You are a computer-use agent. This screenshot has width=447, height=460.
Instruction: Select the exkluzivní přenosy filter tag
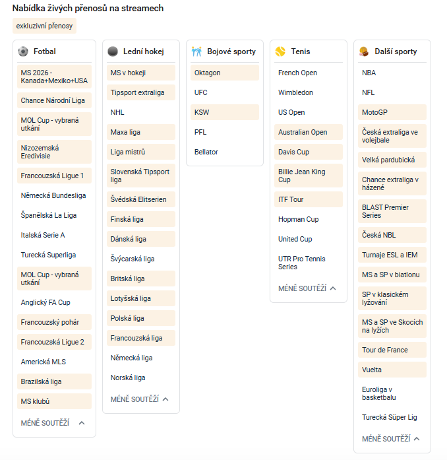click(x=44, y=26)
